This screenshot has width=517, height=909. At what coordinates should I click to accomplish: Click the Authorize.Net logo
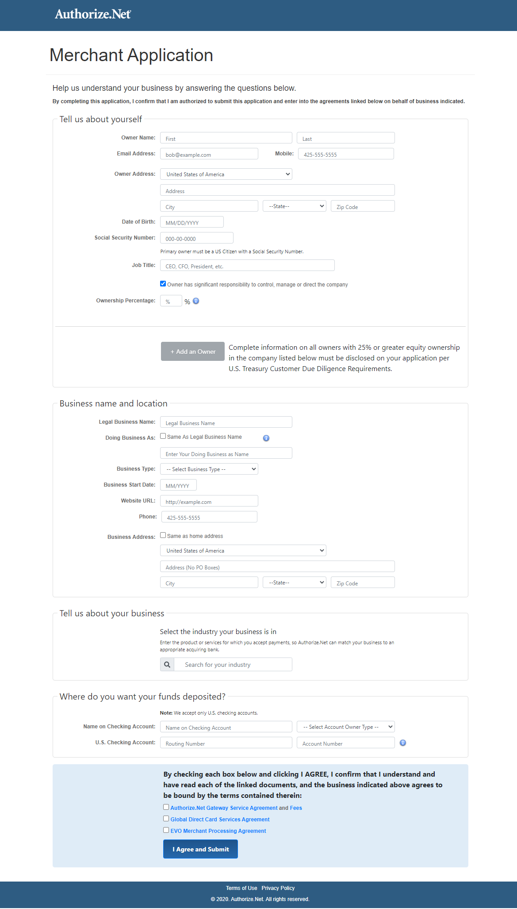[92, 14]
